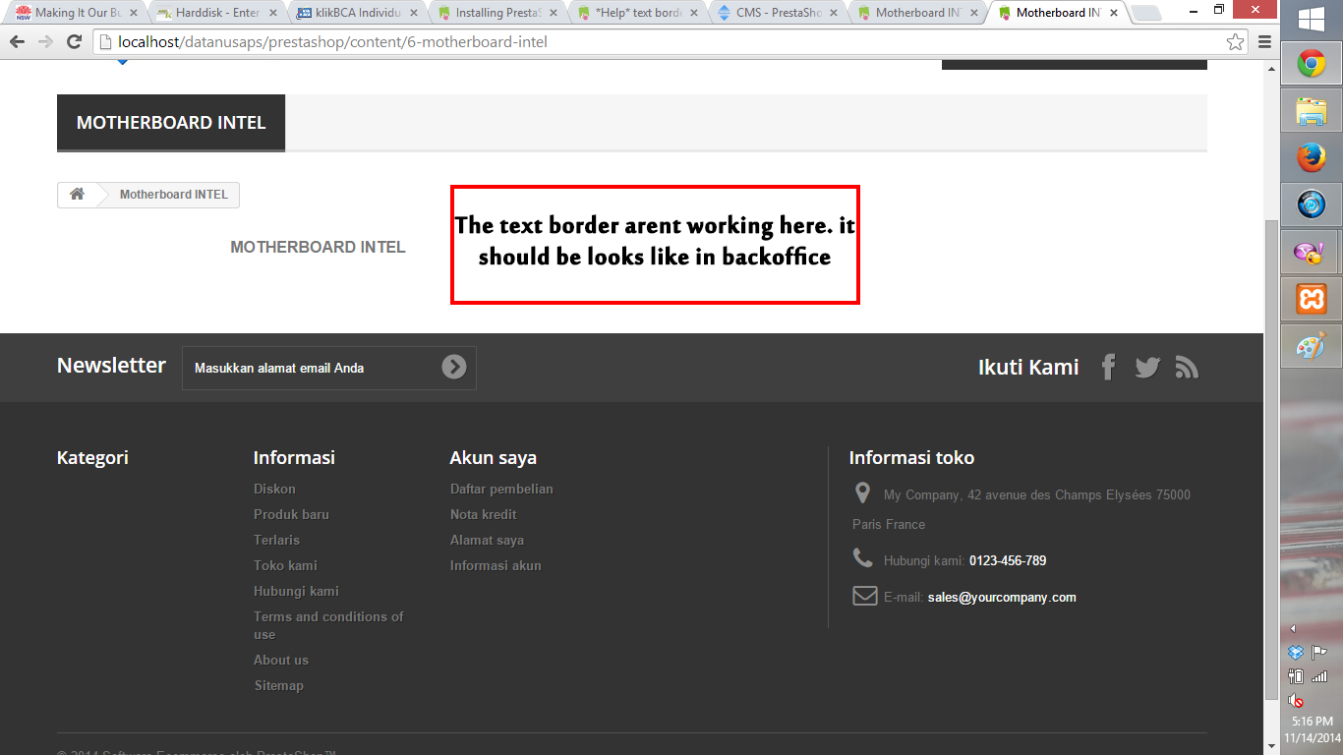Click the breadcrumb home icon
Viewport: 1343px width, 755px height.
point(77,194)
